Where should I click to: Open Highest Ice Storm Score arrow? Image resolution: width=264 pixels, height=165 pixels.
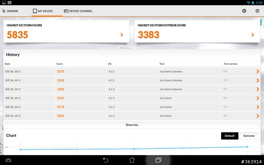(x=122, y=35)
